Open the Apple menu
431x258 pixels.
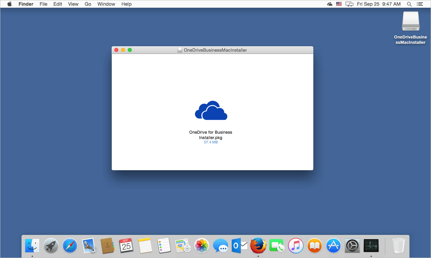[9, 4]
